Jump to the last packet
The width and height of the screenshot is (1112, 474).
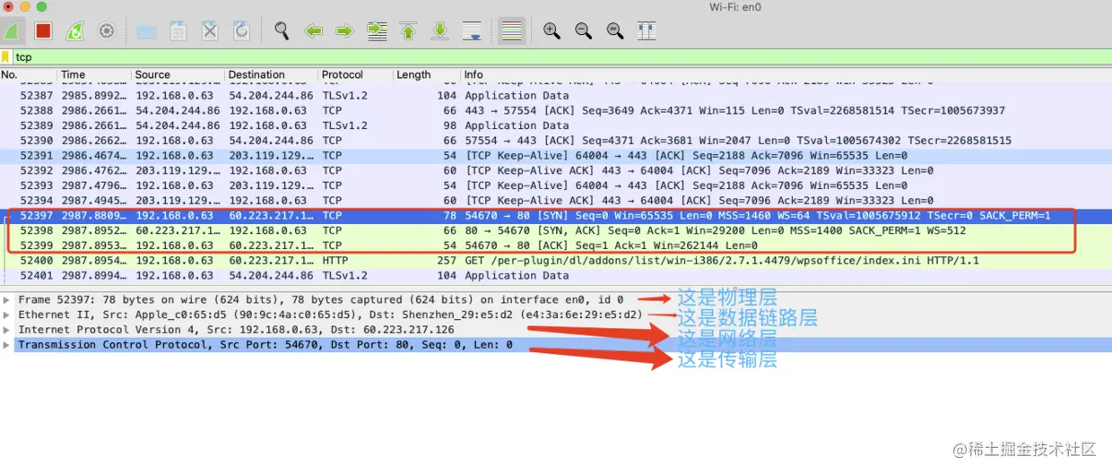click(x=439, y=31)
